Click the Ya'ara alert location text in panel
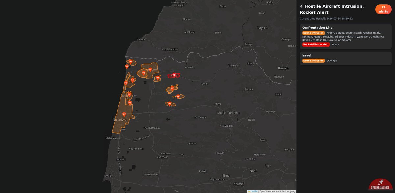Image resolution: width=395 pixels, height=193 pixels. [335, 44]
